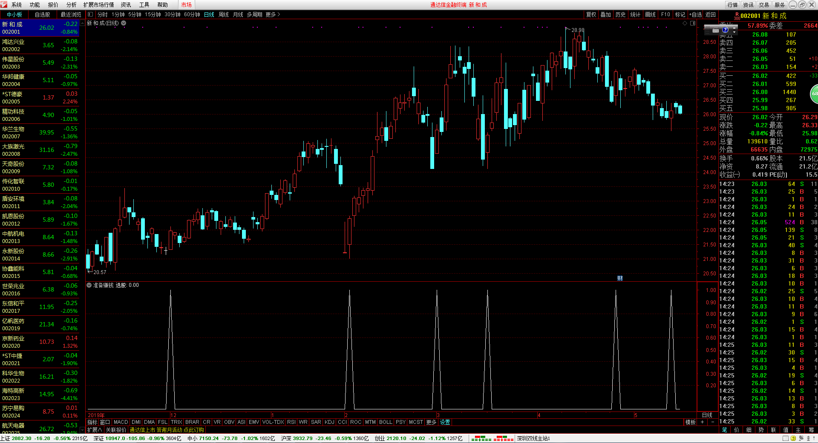This screenshot has width=818, height=443.
Task: Click the 财 finance marker on chart
Action: tap(620, 278)
